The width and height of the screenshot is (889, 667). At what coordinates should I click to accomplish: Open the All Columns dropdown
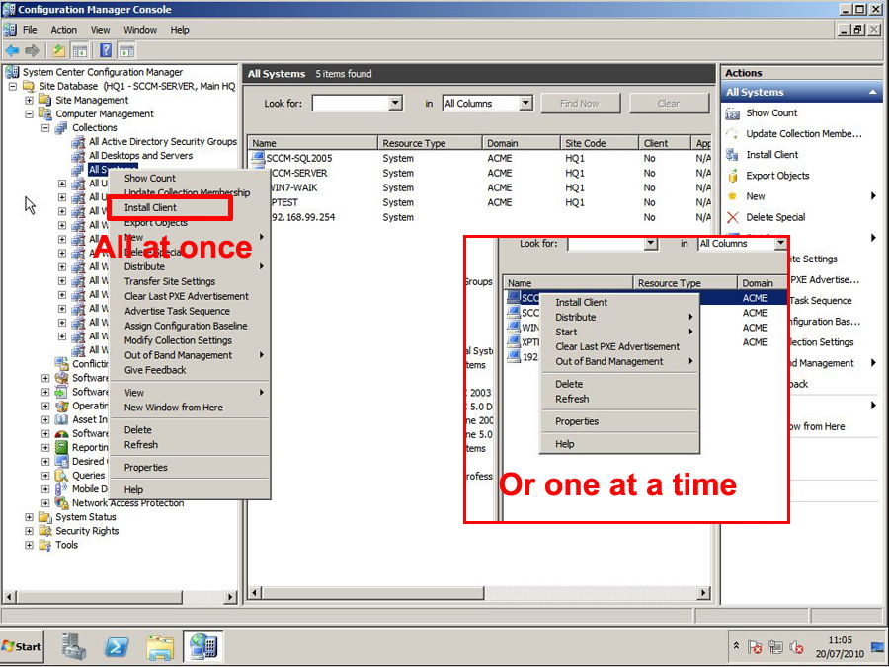[x=526, y=103]
